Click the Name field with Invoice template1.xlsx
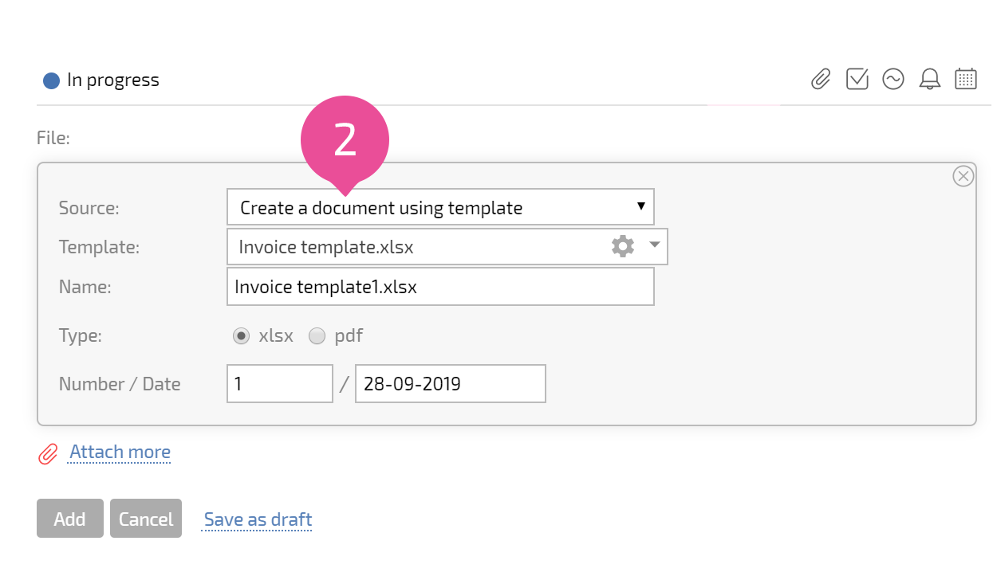Viewport: 993px width, 576px height. (x=440, y=286)
